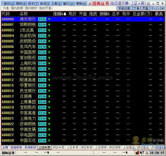Open the 窗口(W) menu
The height and width of the screenshot is (156, 166).
tap(69, 4)
